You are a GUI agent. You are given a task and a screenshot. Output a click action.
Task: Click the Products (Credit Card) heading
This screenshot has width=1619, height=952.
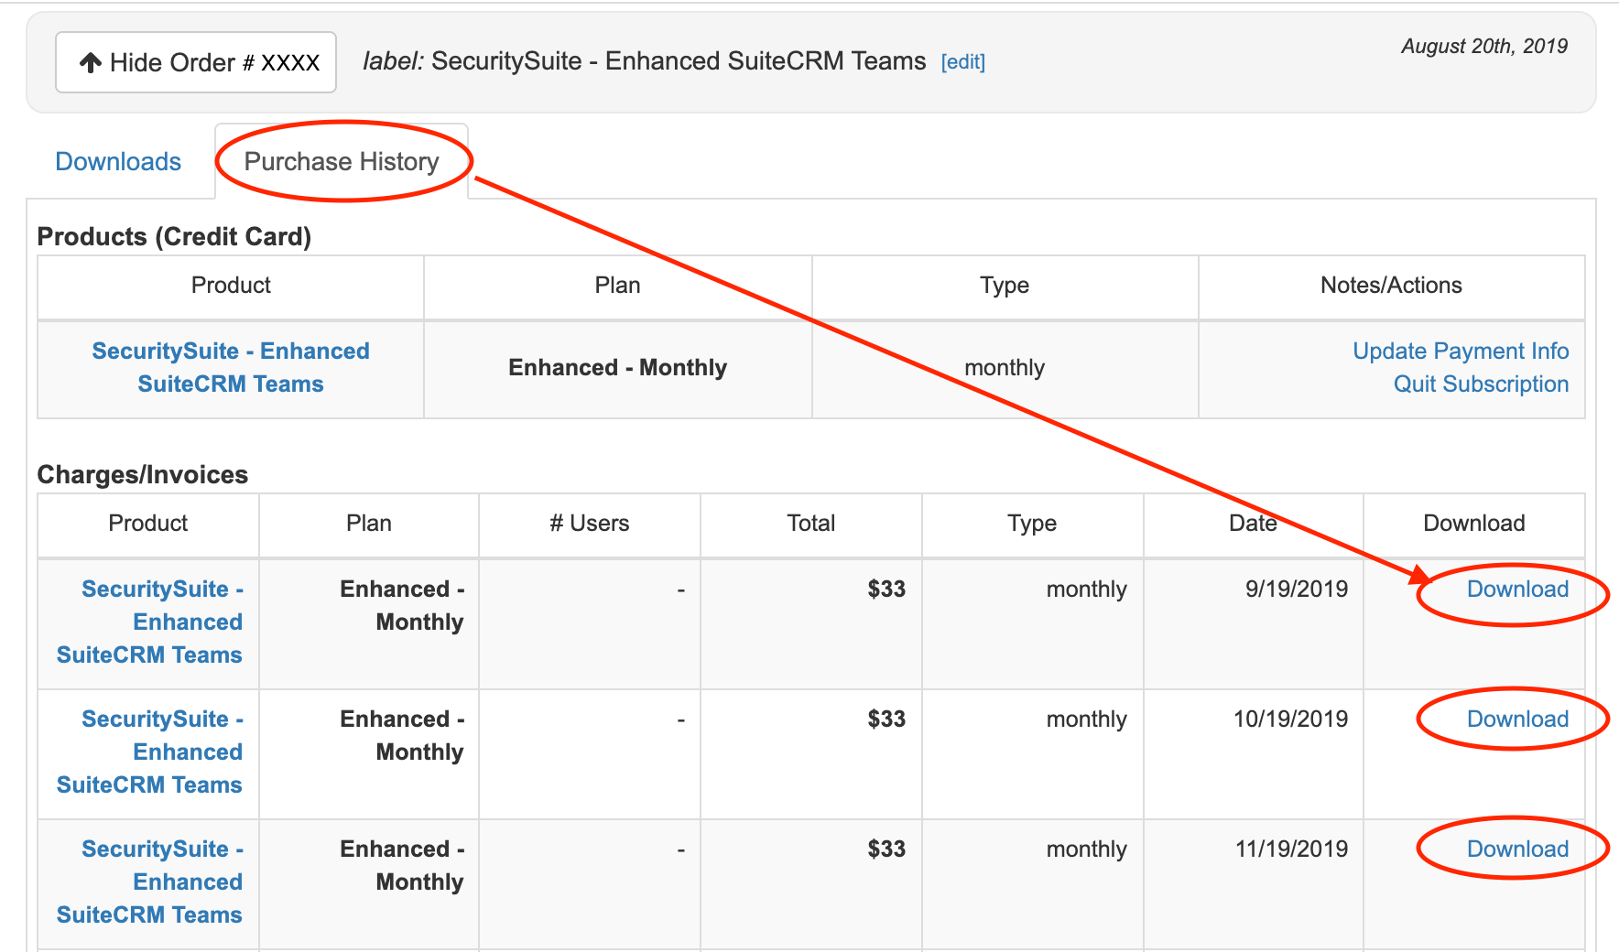coord(174,236)
